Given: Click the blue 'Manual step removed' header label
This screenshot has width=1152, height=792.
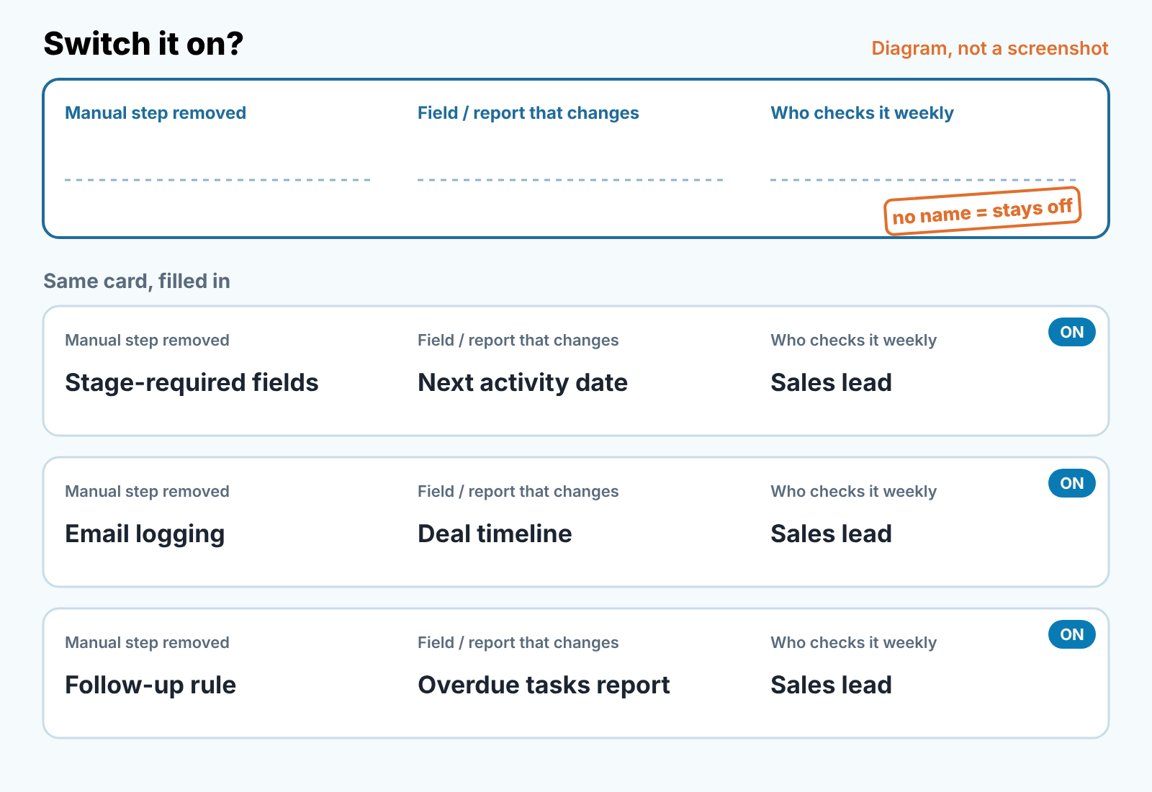Looking at the screenshot, I should pos(156,113).
